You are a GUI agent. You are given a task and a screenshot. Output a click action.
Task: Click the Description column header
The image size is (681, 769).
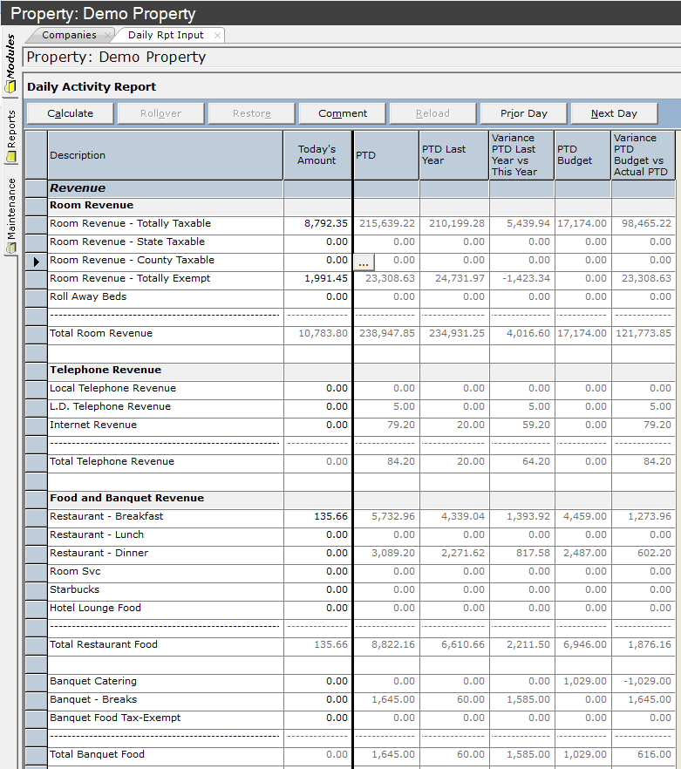pyautogui.click(x=165, y=155)
